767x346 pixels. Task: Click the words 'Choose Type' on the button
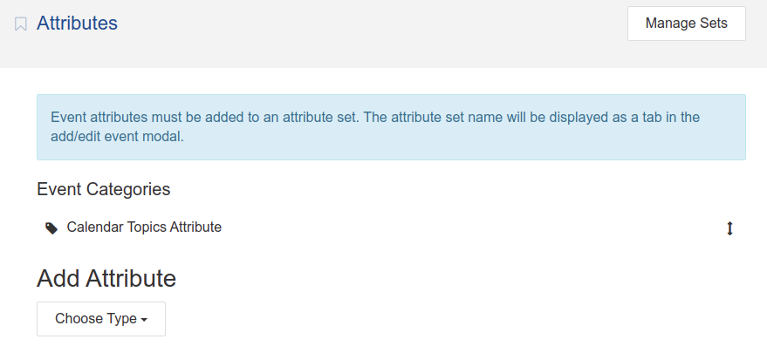click(x=96, y=319)
